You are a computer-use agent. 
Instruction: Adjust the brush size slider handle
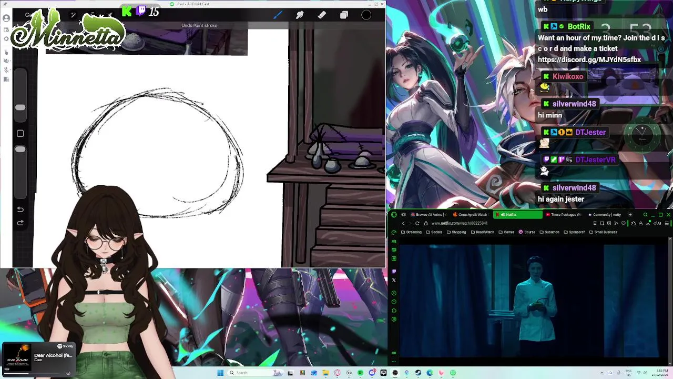pos(20,107)
